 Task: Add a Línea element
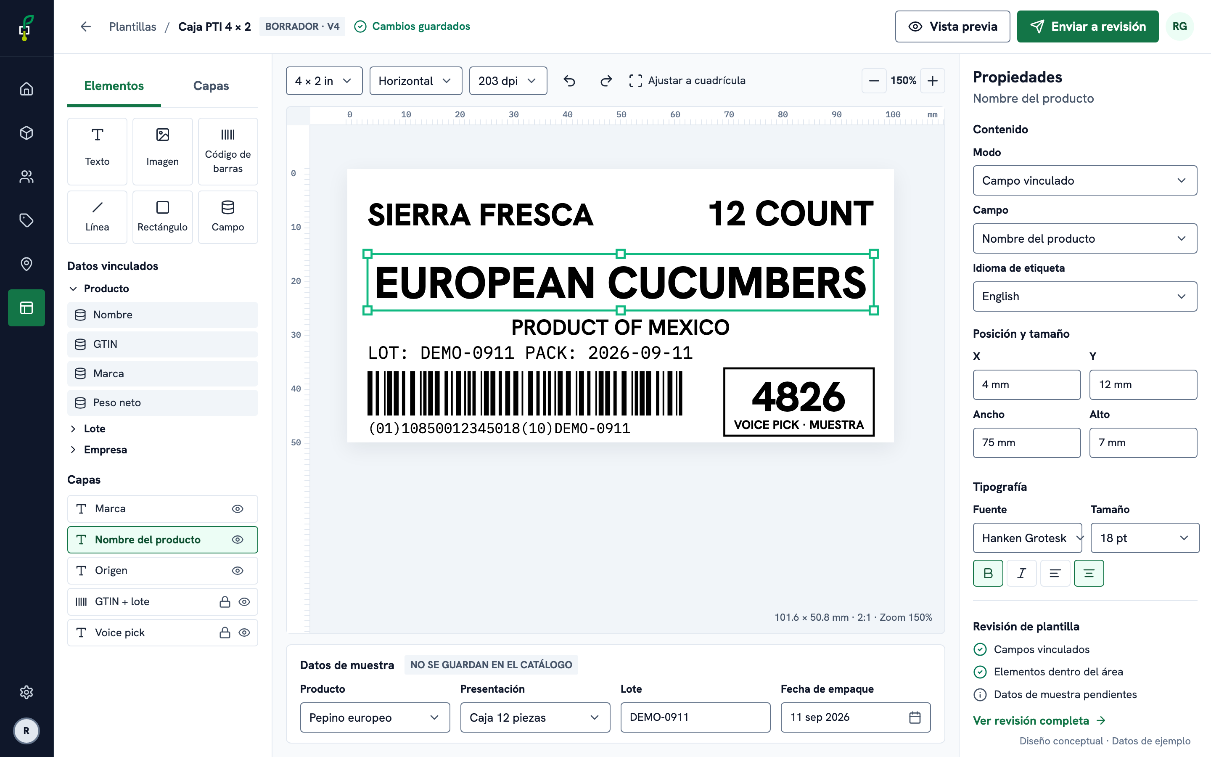97,217
